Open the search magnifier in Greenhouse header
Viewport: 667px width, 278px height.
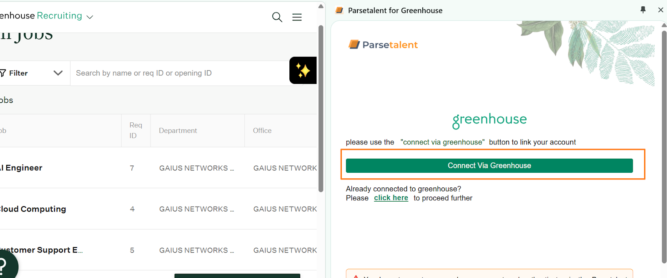coord(277,17)
